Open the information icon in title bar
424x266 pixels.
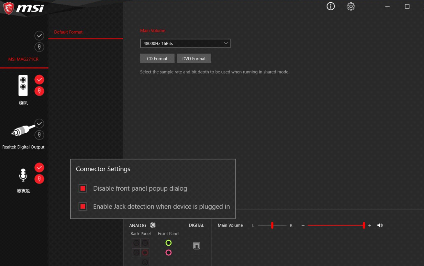(330, 6)
